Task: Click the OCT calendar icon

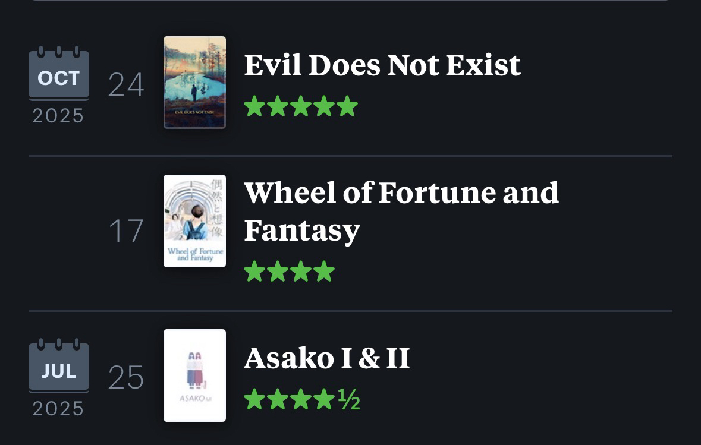Action: pos(58,75)
